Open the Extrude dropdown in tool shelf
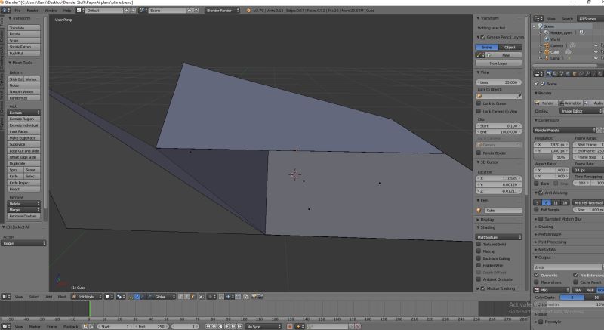604x330 pixels. tap(24, 113)
